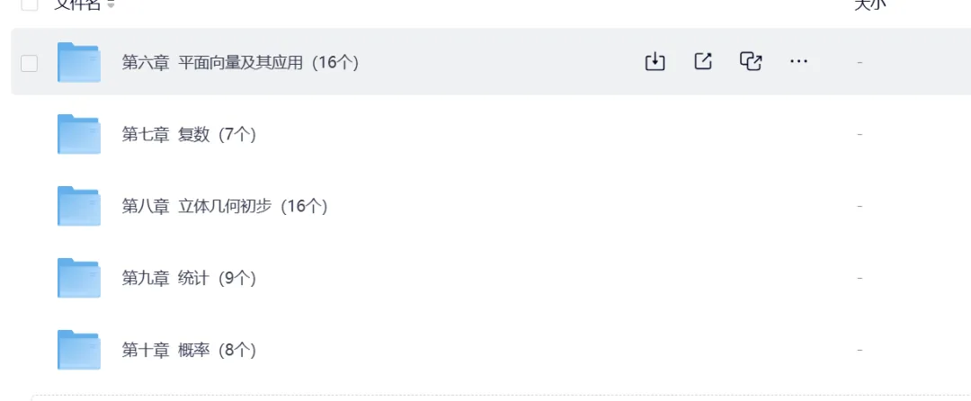Download the 第六章 平面向量及其应用 folder
Viewport: 971px width, 401px height.
[x=655, y=61]
